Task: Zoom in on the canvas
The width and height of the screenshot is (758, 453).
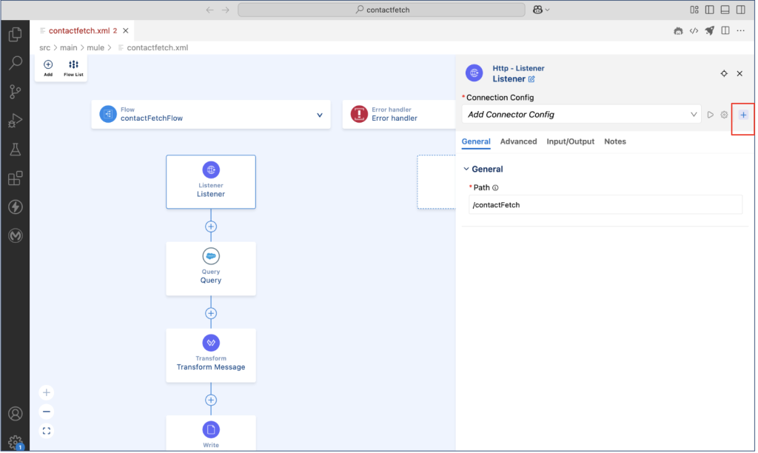Action: click(x=47, y=392)
